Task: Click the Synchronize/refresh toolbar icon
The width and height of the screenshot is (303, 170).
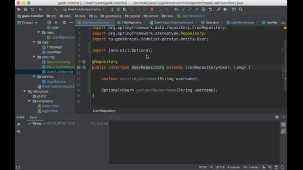Action: 32,9
